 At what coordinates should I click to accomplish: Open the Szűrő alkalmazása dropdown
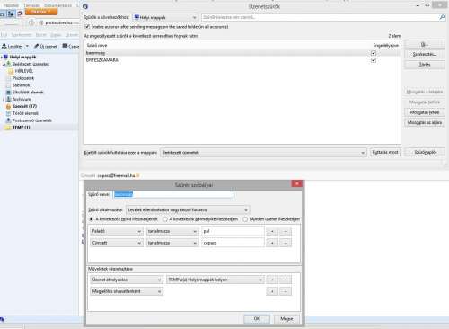pyautogui.click(x=188, y=210)
